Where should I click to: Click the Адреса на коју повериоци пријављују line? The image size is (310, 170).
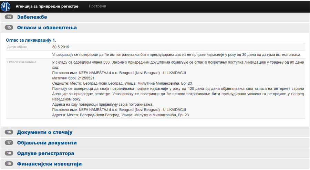coord(103,105)
